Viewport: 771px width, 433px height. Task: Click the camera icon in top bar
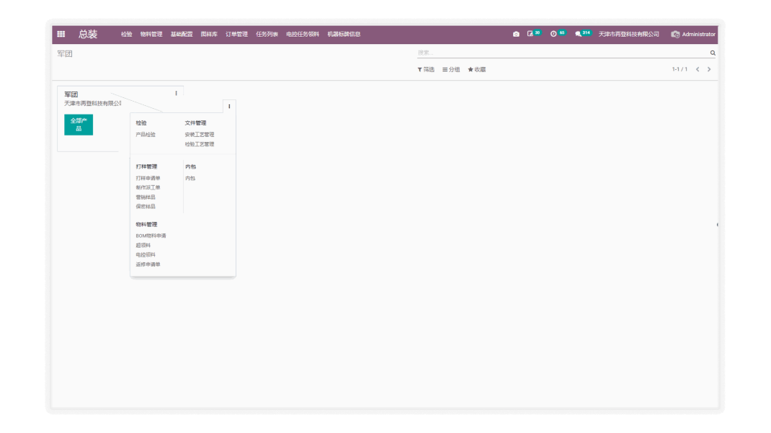click(516, 34)
